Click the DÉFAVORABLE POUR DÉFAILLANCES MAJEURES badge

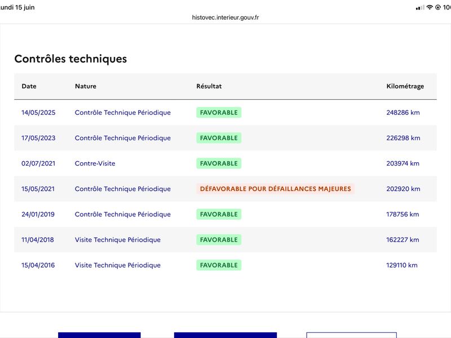click(275, 189)
